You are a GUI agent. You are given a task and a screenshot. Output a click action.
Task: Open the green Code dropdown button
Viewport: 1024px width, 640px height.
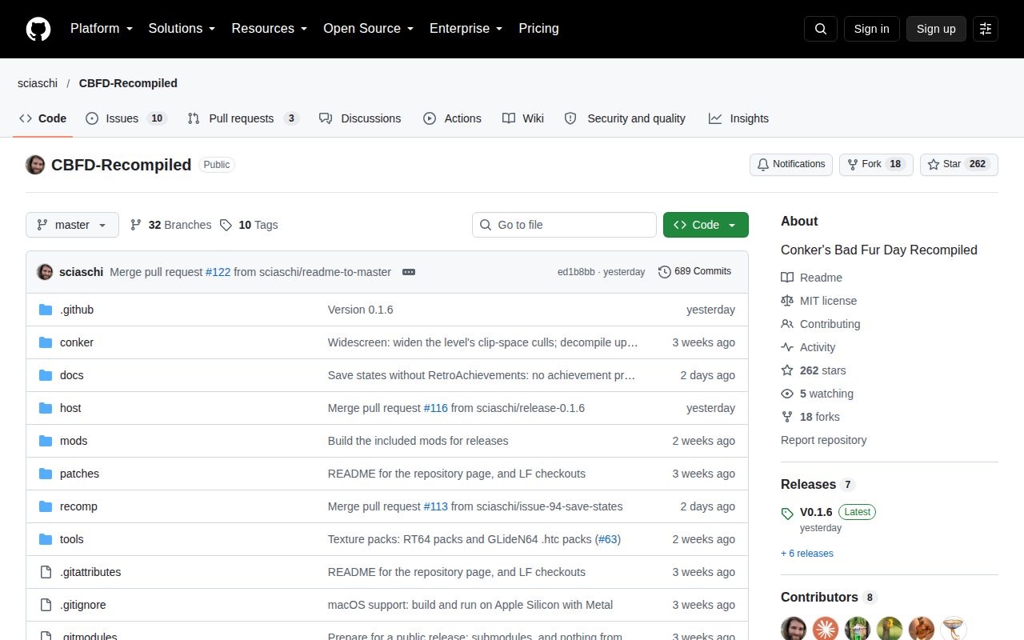(x=706, y=225)
